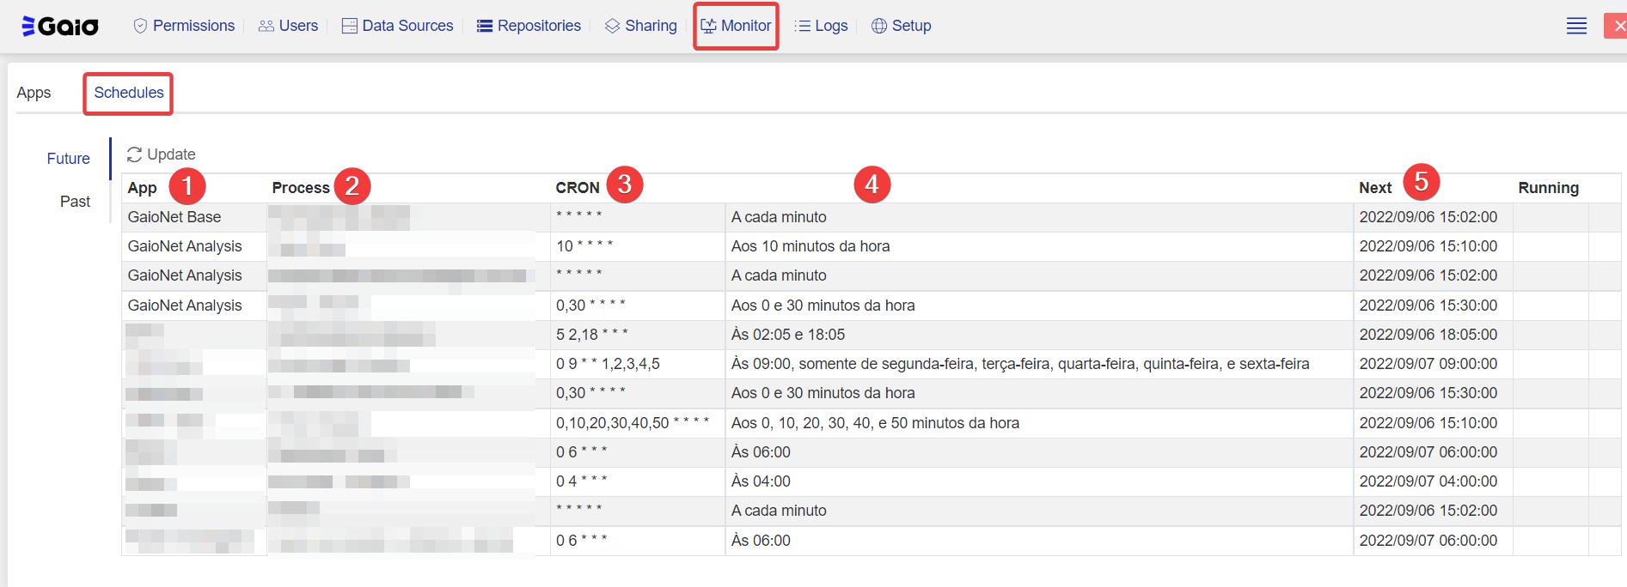Viewport: 1627px width, 587px height.
Task: Click Update to refresh schedules
Action: pyautogui.click(x=161, y=154)
